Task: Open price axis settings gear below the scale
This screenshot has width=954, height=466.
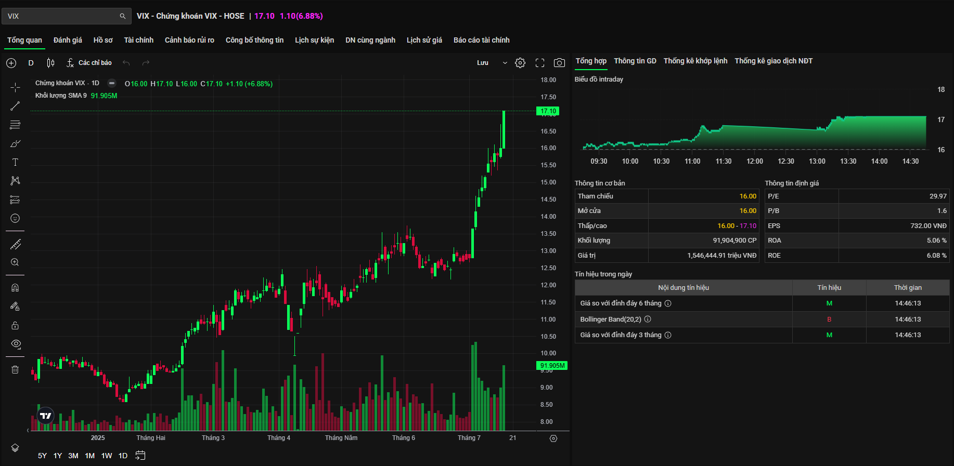Action: click(x=553, y=438)
